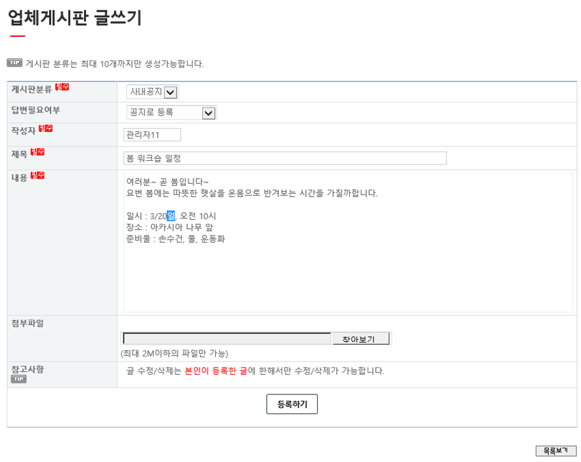Go back to the list via 목록보기
The image size is (581, 462).
pos(555,451)
